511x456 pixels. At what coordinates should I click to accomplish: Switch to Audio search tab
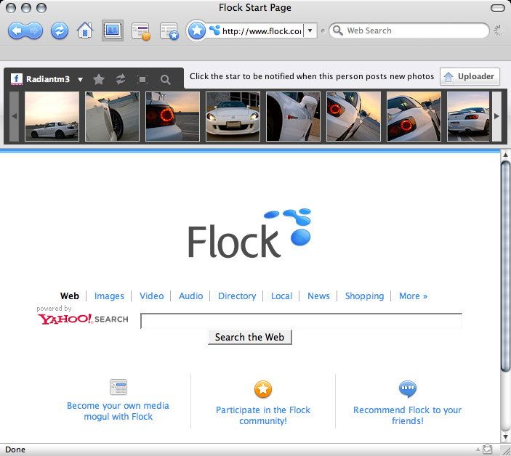[x=190, y=296]
